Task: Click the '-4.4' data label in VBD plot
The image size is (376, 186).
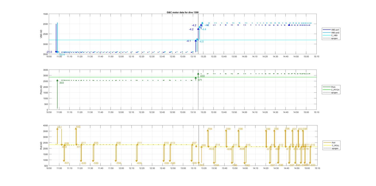Action: coord(204,29)
